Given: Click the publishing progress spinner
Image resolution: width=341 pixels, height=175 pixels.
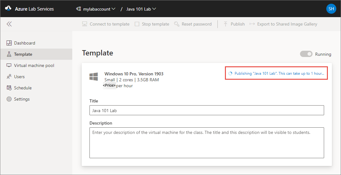Looking at the screenshot, I should 230,73.
